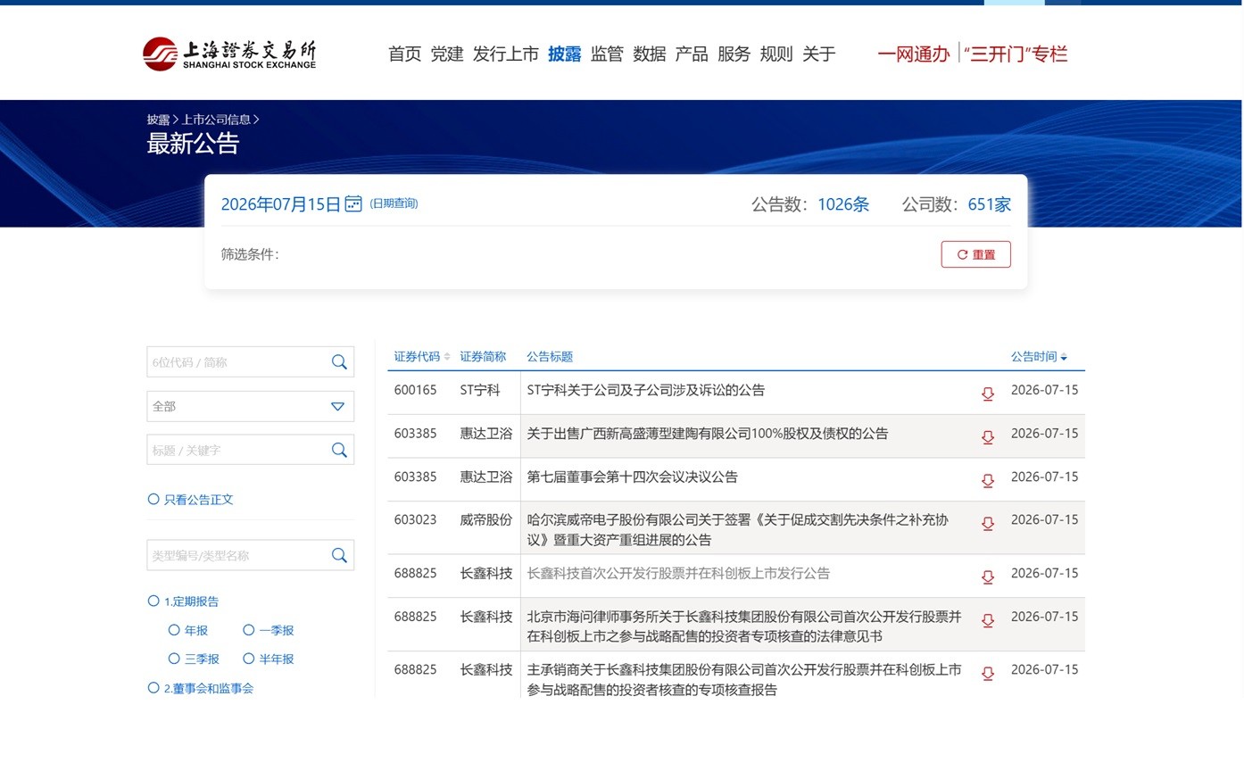Download the ST宁科 litigation announcement PDF
This screenshot has width=1244, height=771.
(988, 394)
